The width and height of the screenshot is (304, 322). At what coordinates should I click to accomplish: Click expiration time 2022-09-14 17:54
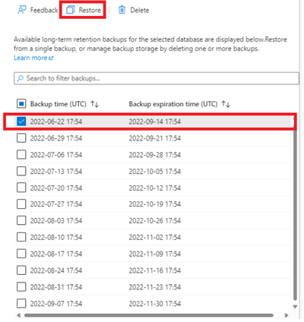pyautogui.click(x=155, y=122)
